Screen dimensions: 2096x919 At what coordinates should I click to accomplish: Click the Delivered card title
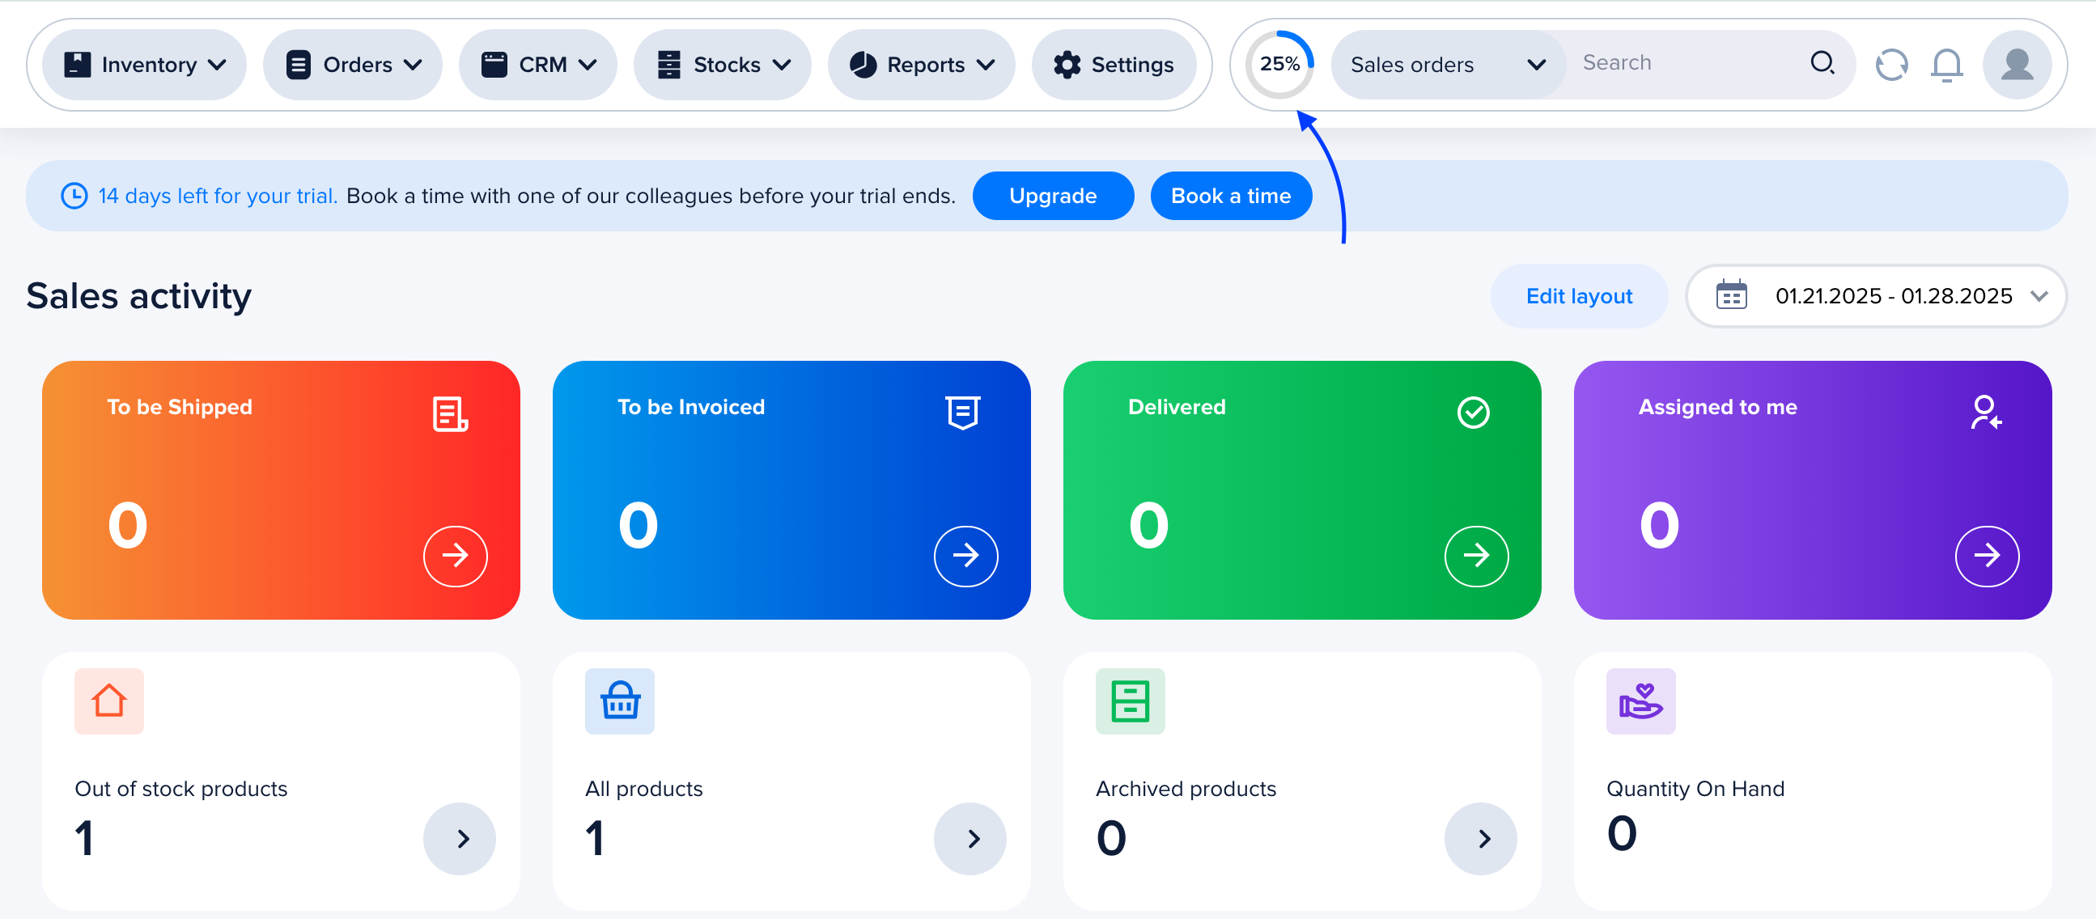[1177, 407]
